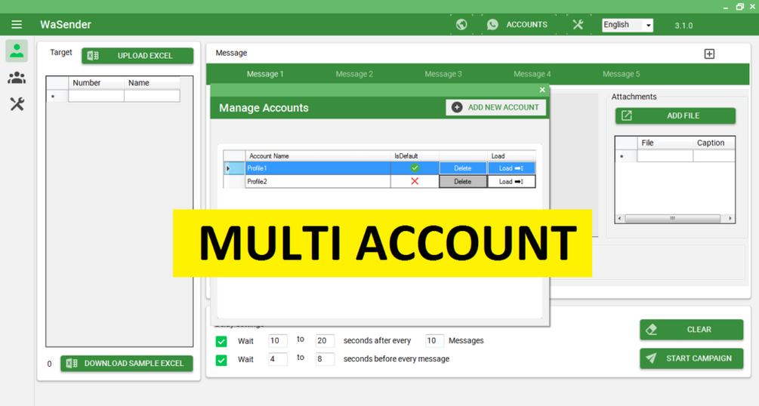Viewport: 759px width, 406px height.
Task: Select the single contact sidebar icon
Action: click(17, 51)
